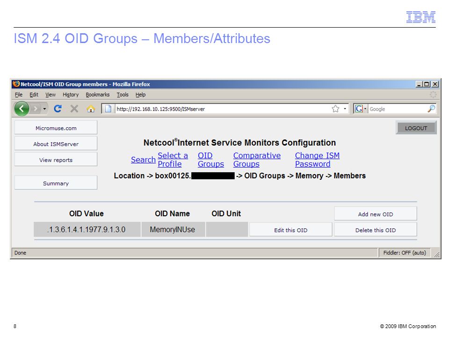Click the About ISMServer button
The height and width of the screenshot is (337, 449).
coord(56,143)
